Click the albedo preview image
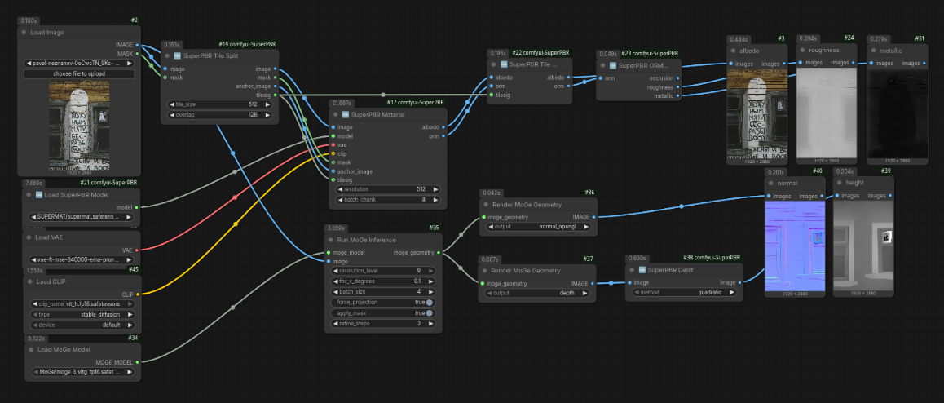944x403 pixels. tap(757, 114)
